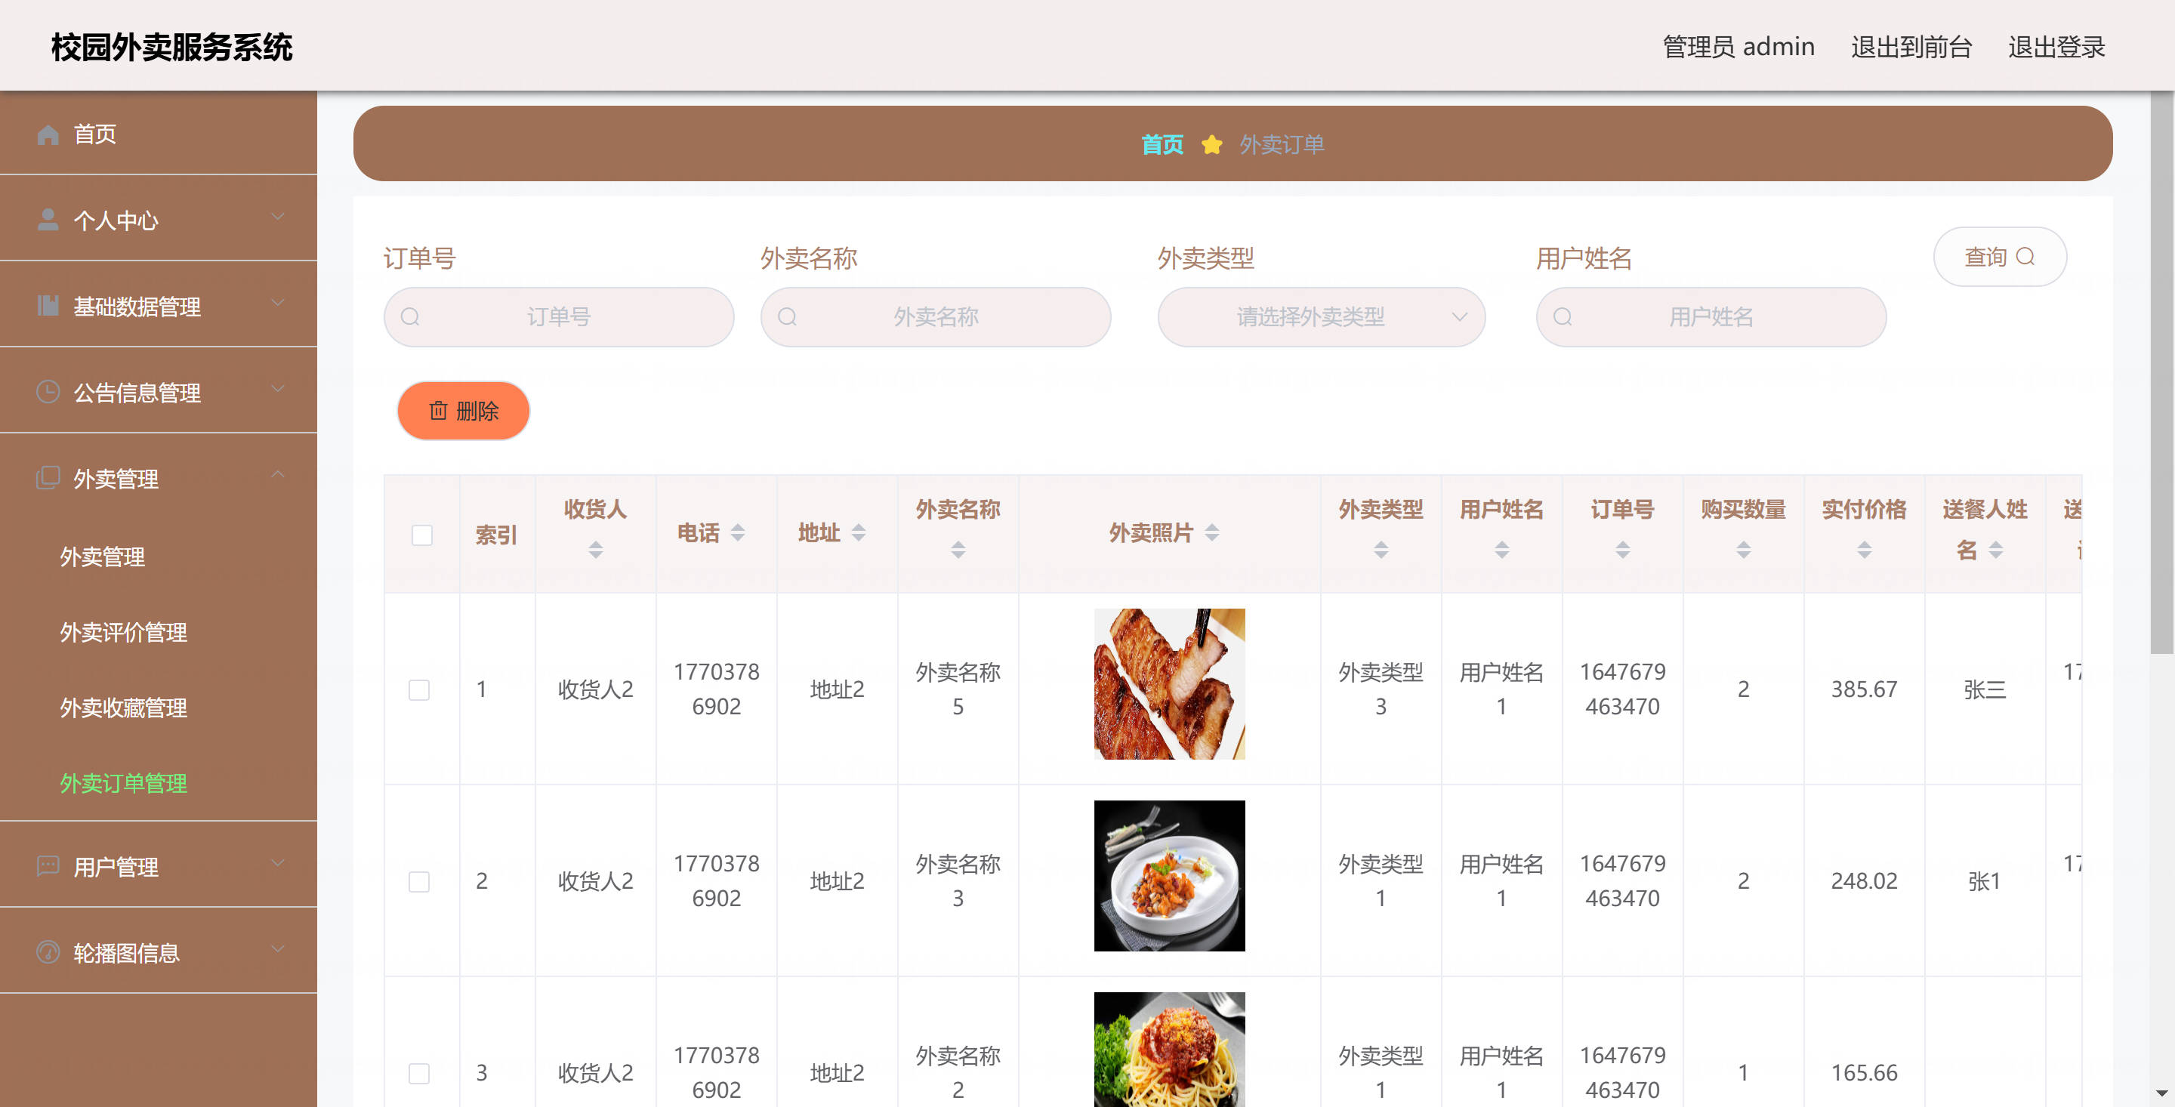This screenshot has height=1107, width=2175.
Task: Click the copy icon next to 外卖管理 section
Action: [48, 478]
